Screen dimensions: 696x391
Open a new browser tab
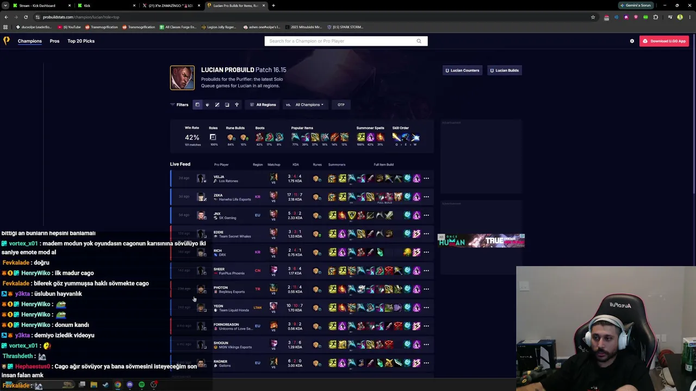(274, 5)
